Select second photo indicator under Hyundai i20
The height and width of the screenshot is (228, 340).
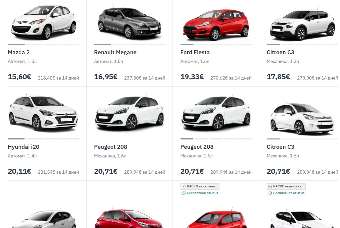[34, 139]
